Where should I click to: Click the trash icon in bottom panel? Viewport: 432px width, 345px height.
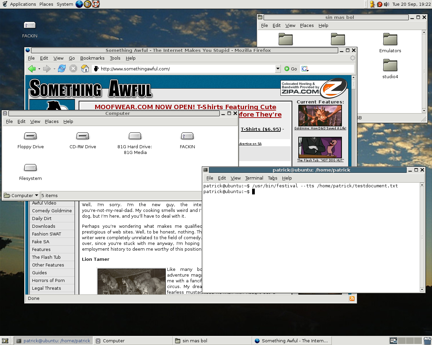[427, 341]
